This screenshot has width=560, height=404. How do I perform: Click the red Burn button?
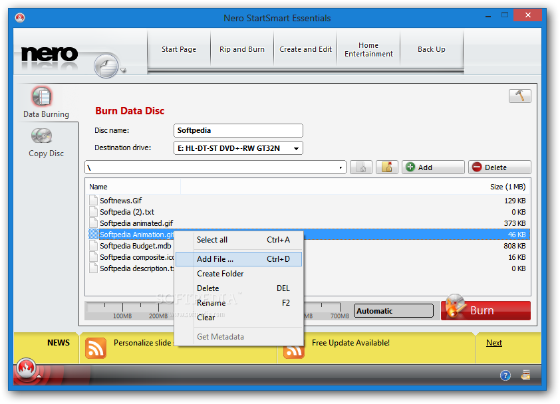pos(486,310)
